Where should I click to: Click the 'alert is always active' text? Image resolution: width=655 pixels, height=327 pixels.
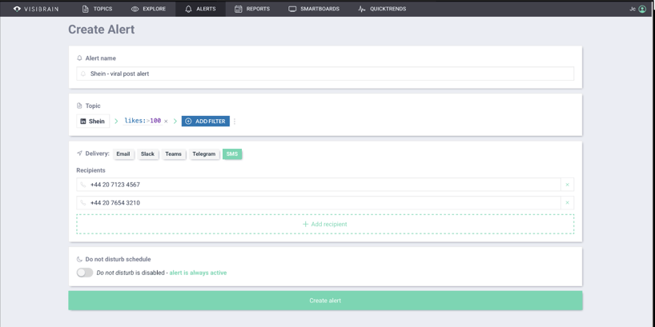point(198,273)
